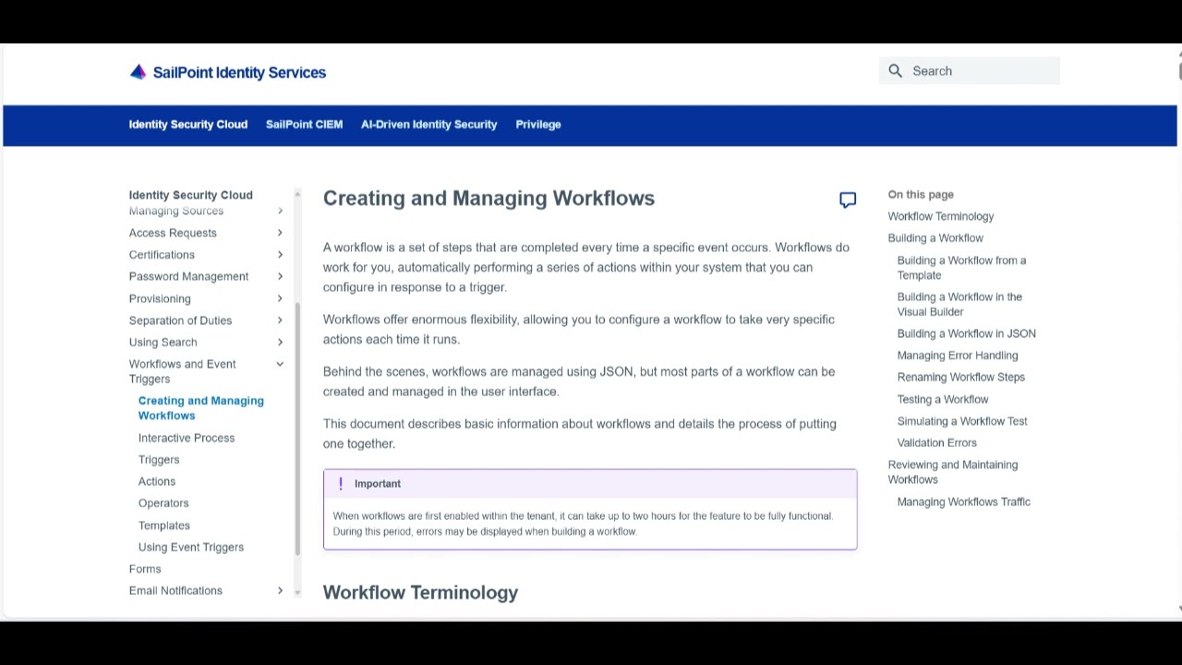
Task: Expand the Email Notifications section chevron
Action: [x=280, y=591]
